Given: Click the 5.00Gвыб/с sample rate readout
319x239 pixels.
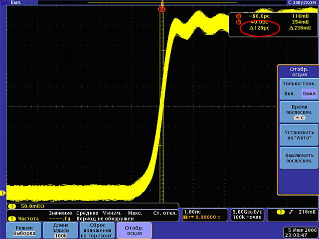Looking at the screenshot, I should (x=247, y=212).
